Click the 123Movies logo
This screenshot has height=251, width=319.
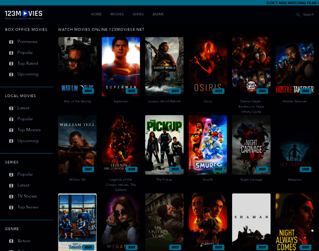coord(24,14)
